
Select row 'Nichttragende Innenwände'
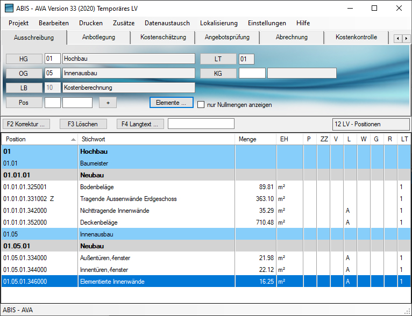pyautogui.click(x=206, y=211)
